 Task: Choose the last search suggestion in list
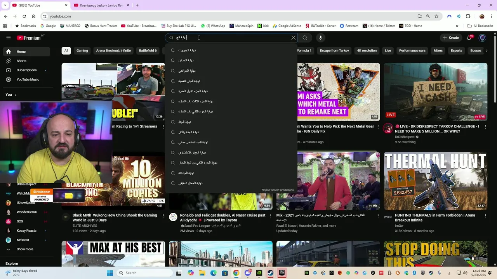[231, 183]
